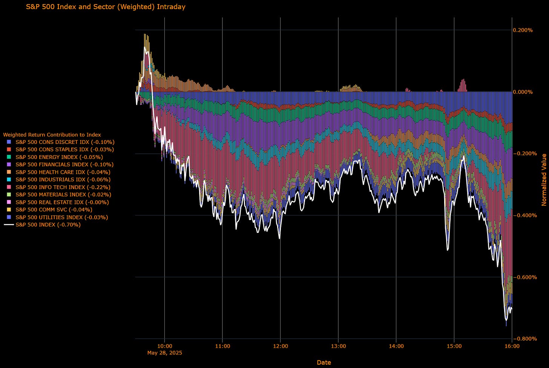The width and height of the screenshot is (549, 368).
Task: Click the blue UTILITIES INDEX legend swatch
Action: 9,217
